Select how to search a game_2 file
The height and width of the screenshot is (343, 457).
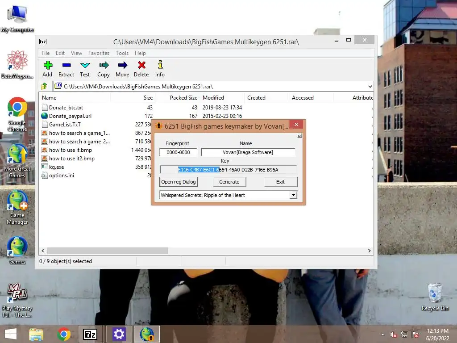pyautogui.click(x=79, y=142)
